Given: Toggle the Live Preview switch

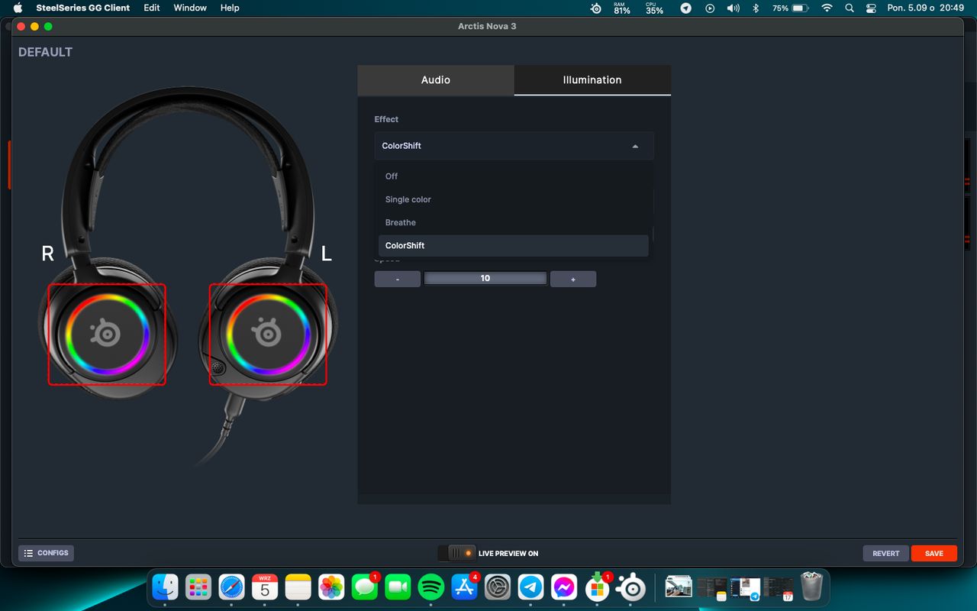Looking at the screenshot, I should coord(456,553).
